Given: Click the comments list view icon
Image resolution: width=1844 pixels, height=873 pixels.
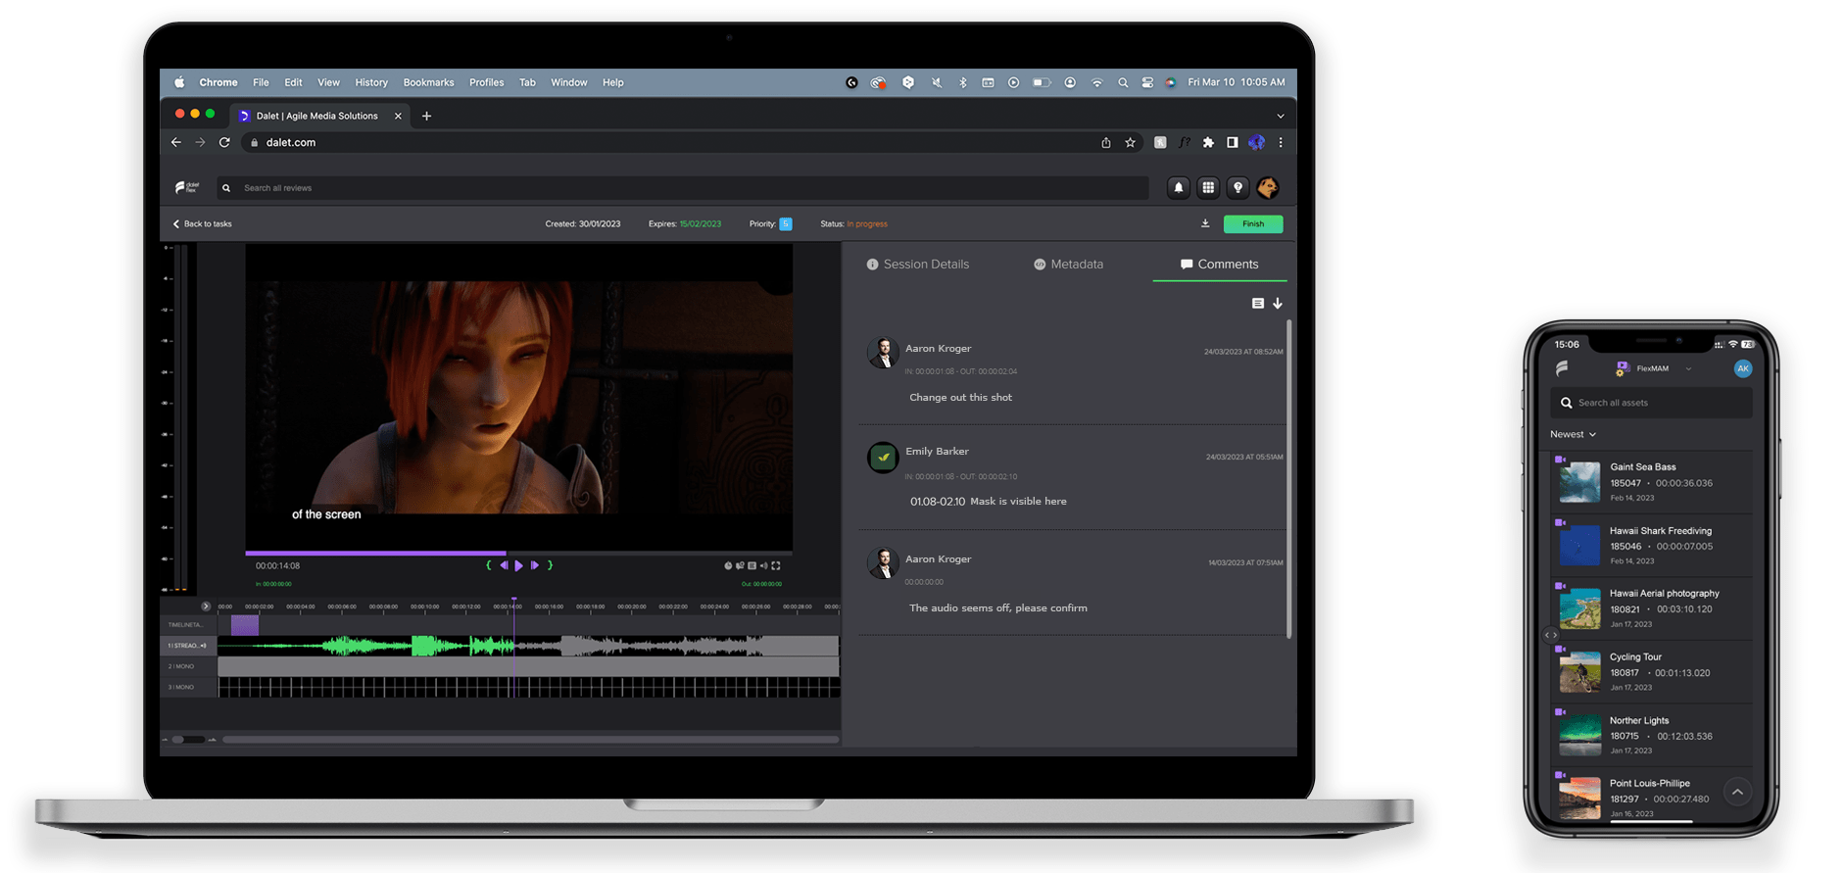Looking at the screenshot, I should [1257, 304].
